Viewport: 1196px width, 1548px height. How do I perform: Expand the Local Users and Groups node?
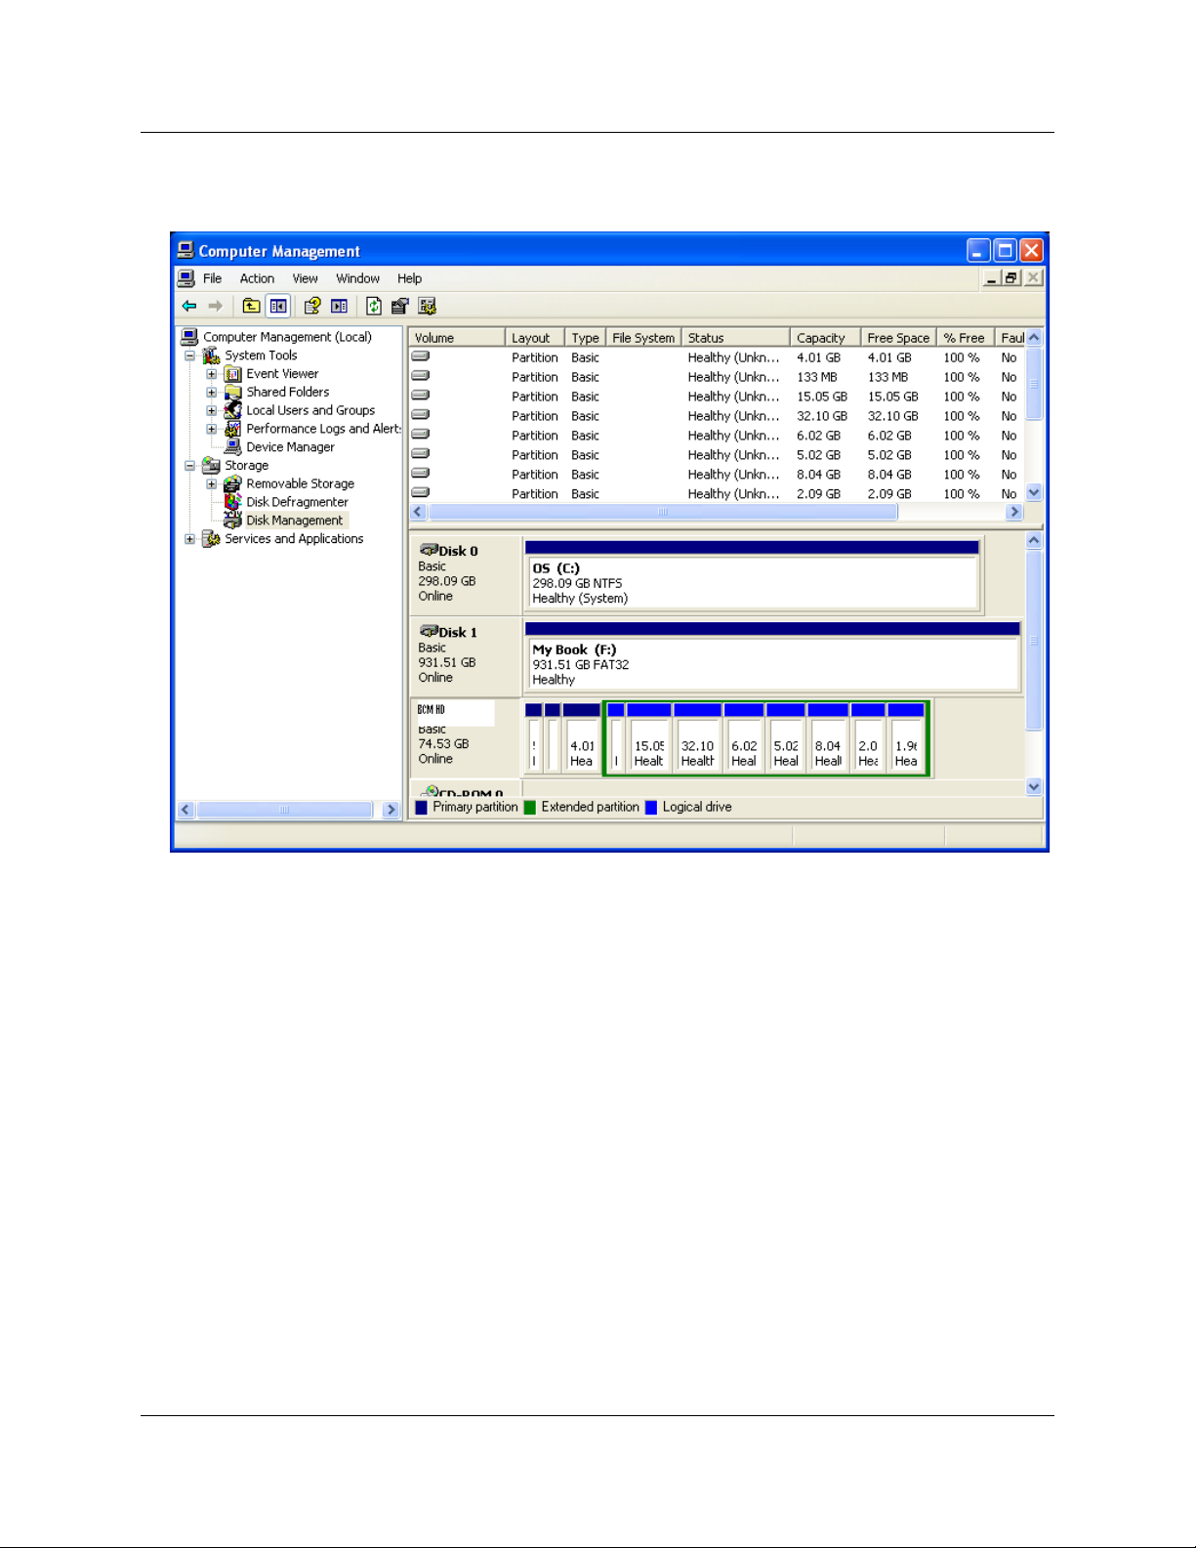pyautogui.click(x=212, y=410)
